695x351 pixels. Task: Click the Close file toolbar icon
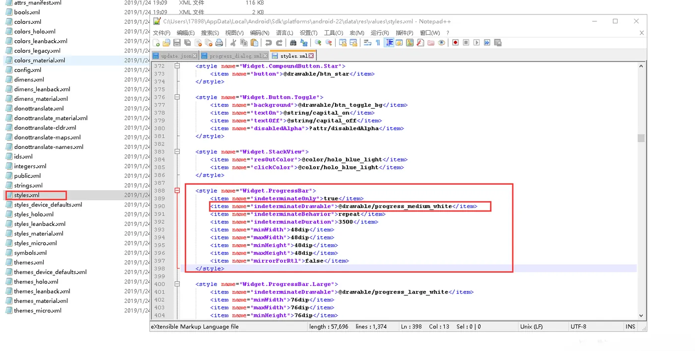click(x=198, y=43)
